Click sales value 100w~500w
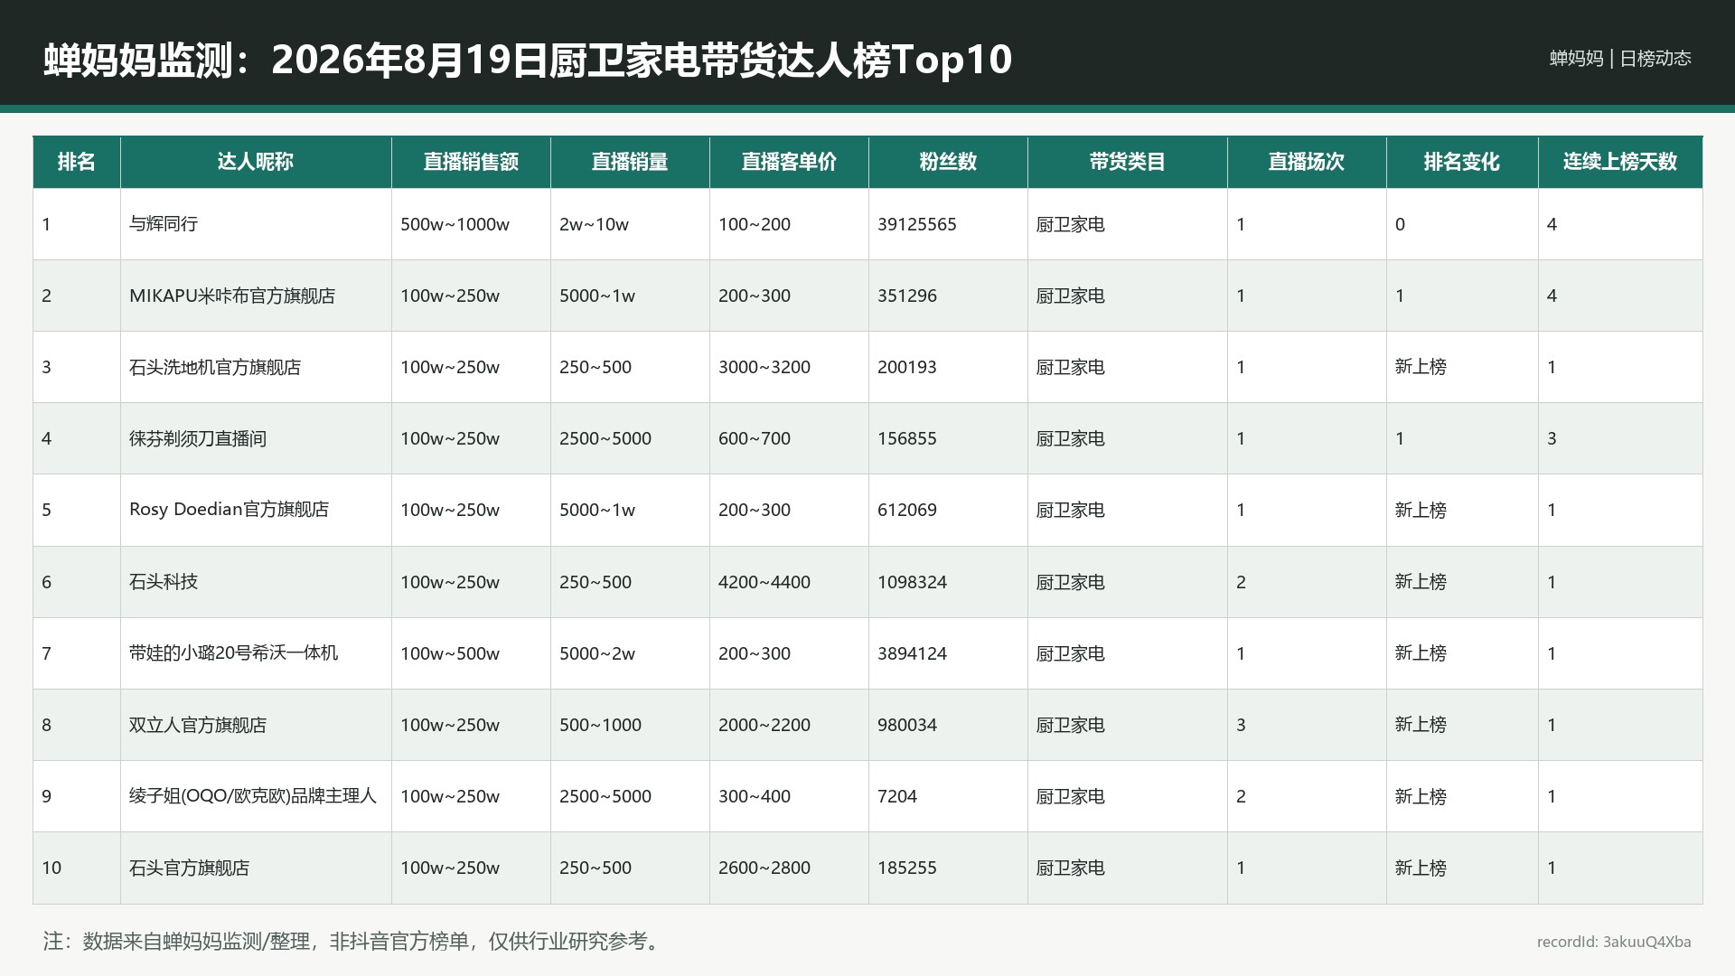This screenshot has height=976, width=1735. [450, 653]
